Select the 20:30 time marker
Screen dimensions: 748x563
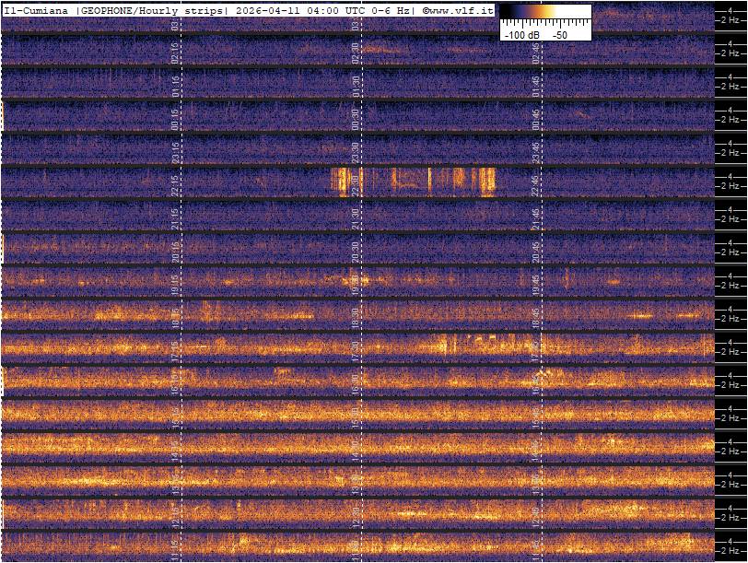point(356,250)
